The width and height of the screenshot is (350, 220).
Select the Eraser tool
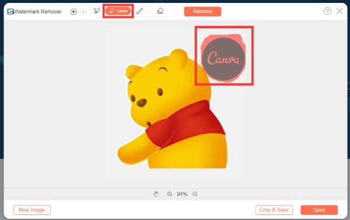tap(160, 11)
